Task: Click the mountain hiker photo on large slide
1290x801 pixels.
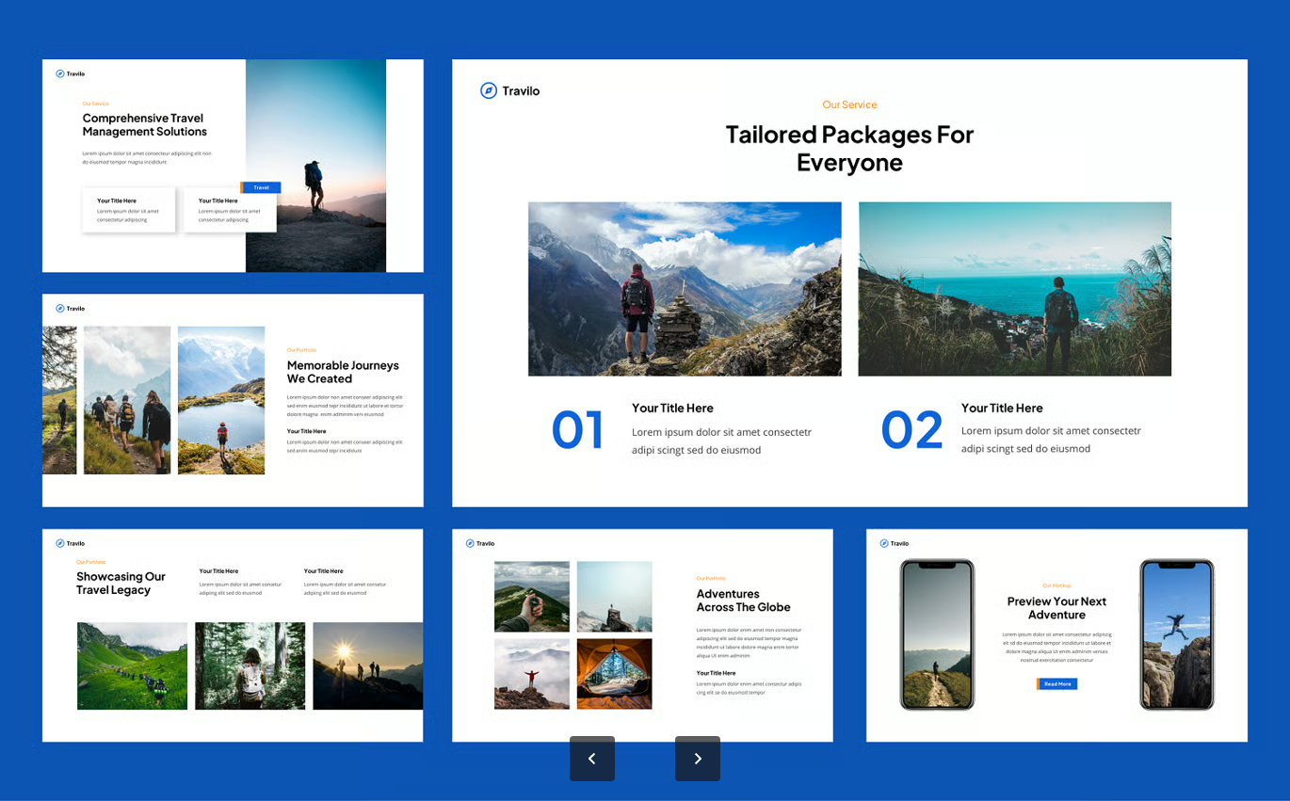Action: pyautogui.click(x=685, y=289)
